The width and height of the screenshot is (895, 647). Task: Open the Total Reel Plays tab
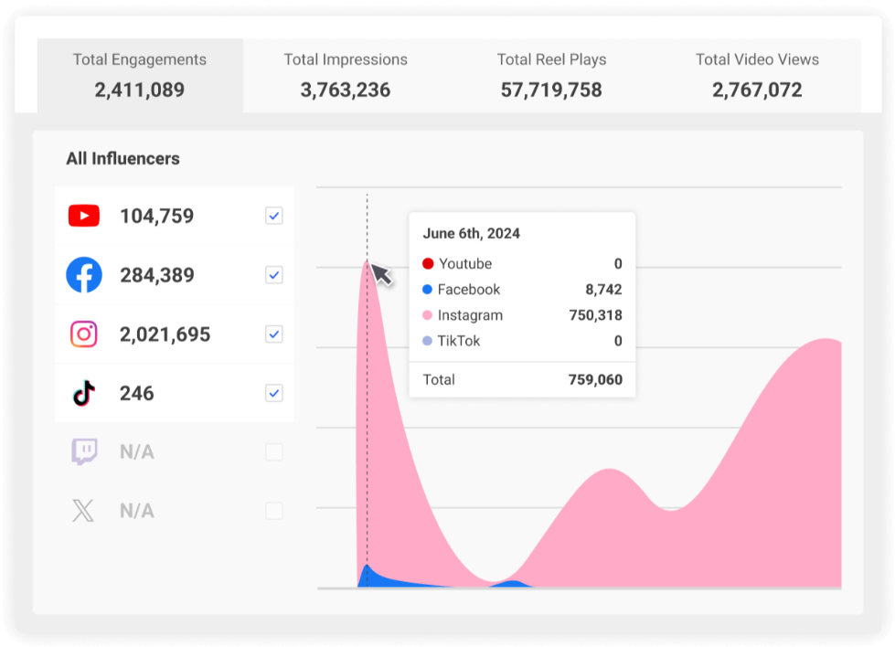click(x=551, y=75)
